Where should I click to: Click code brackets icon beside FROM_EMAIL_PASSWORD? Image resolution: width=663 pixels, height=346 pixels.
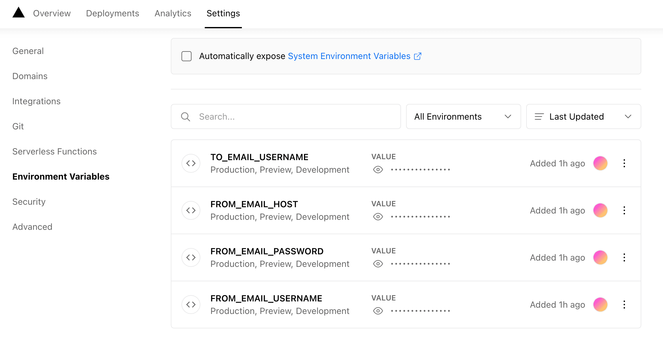[191, 257]
